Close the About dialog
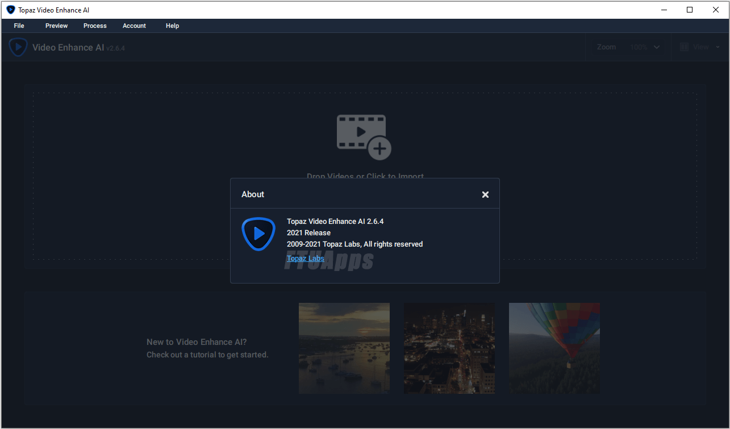The image size is (730, 429). tap(485, 194)
